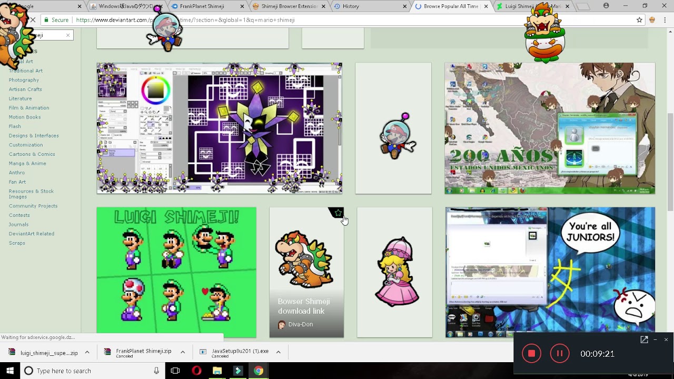
Task: Close the History tab
Action: tap(404, 6)
